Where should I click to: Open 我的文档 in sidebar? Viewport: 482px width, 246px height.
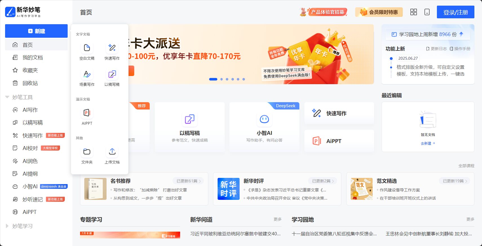[36, 57]
